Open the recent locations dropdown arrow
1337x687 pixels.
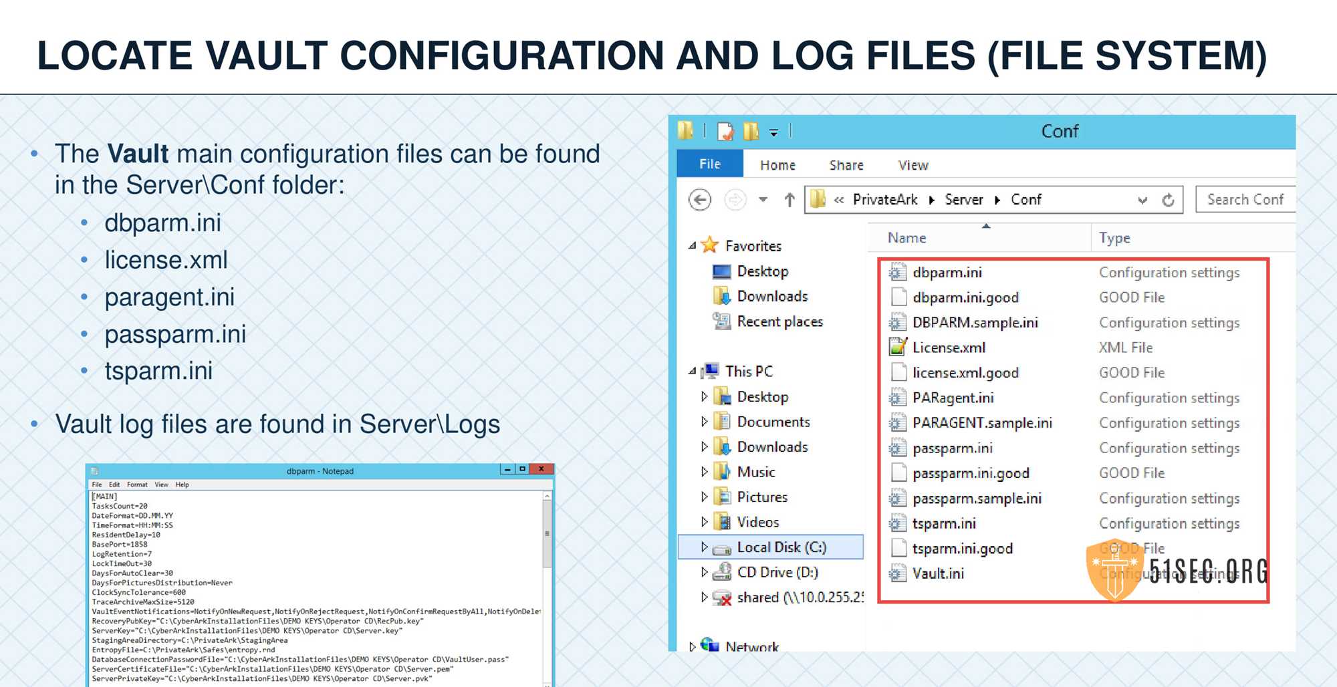pyautogui.click(x=763, y=200)
